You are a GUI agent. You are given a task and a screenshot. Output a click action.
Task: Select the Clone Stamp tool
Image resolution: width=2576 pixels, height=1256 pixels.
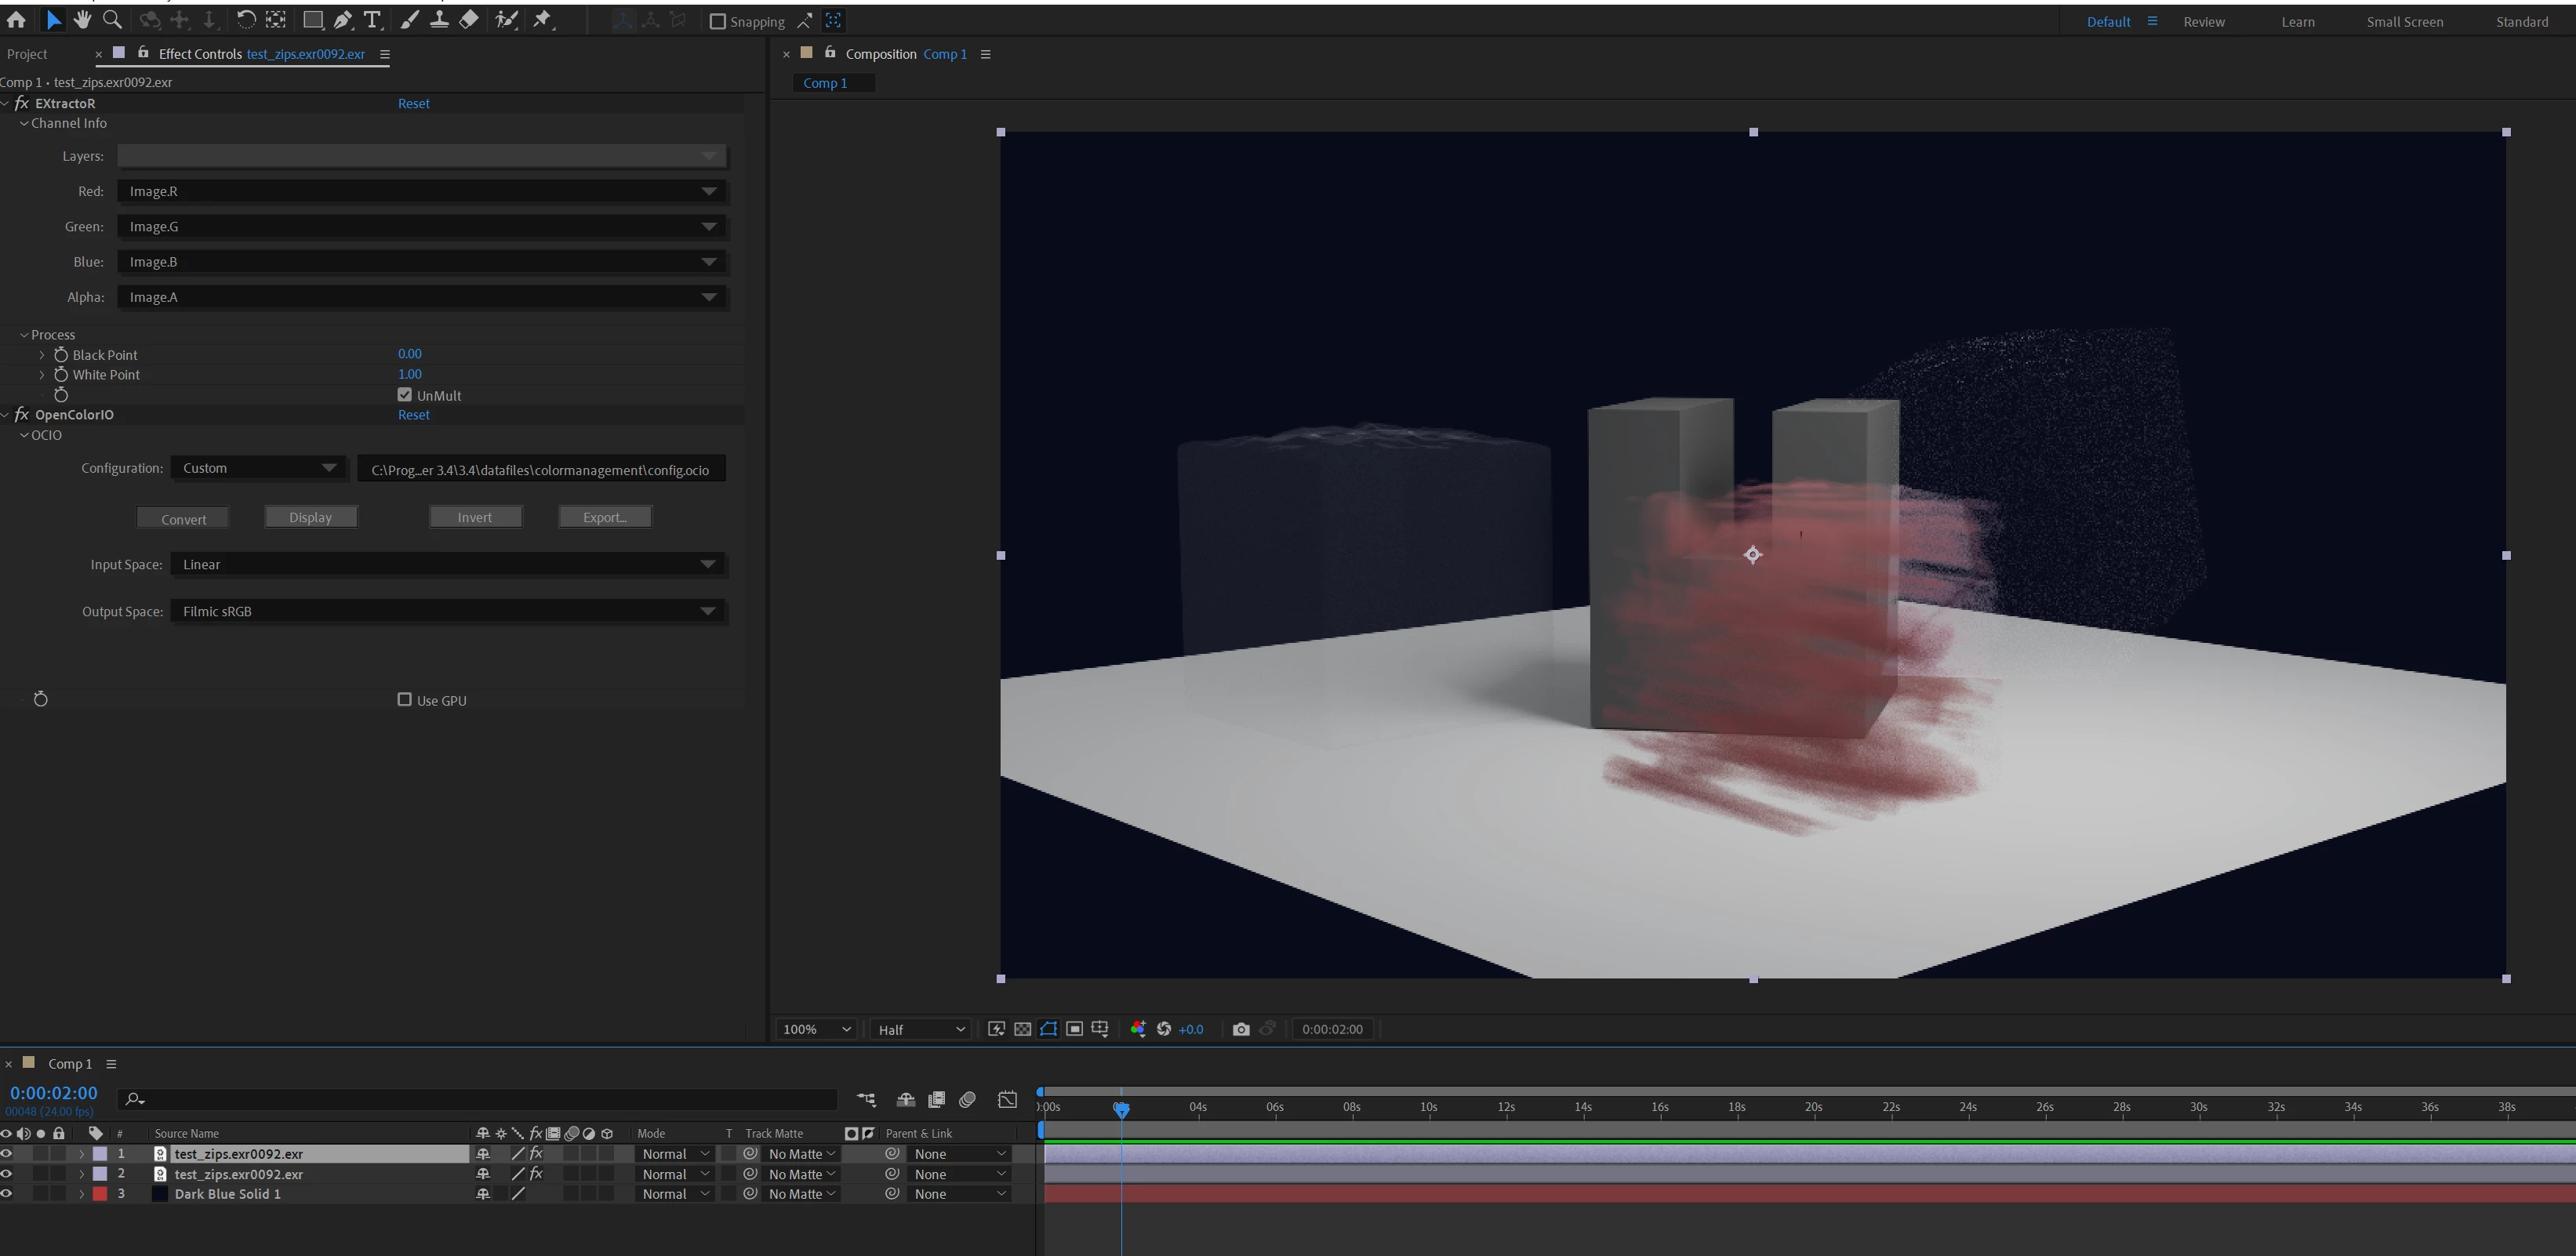(x=439, y=20)
